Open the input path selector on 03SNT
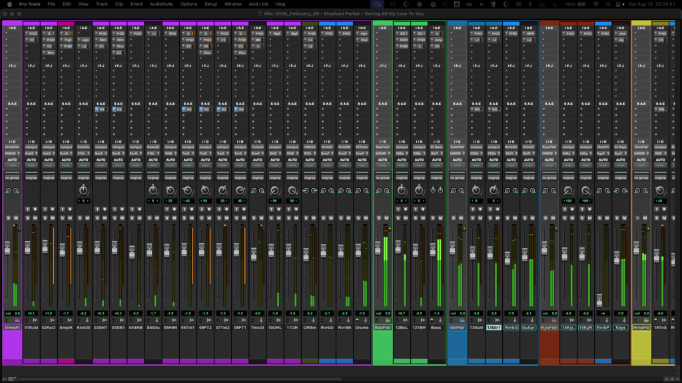The image size is (682, 383). coord(101,147)
